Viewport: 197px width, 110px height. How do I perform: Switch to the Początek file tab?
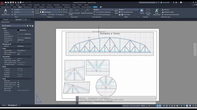tap(6, 20)
